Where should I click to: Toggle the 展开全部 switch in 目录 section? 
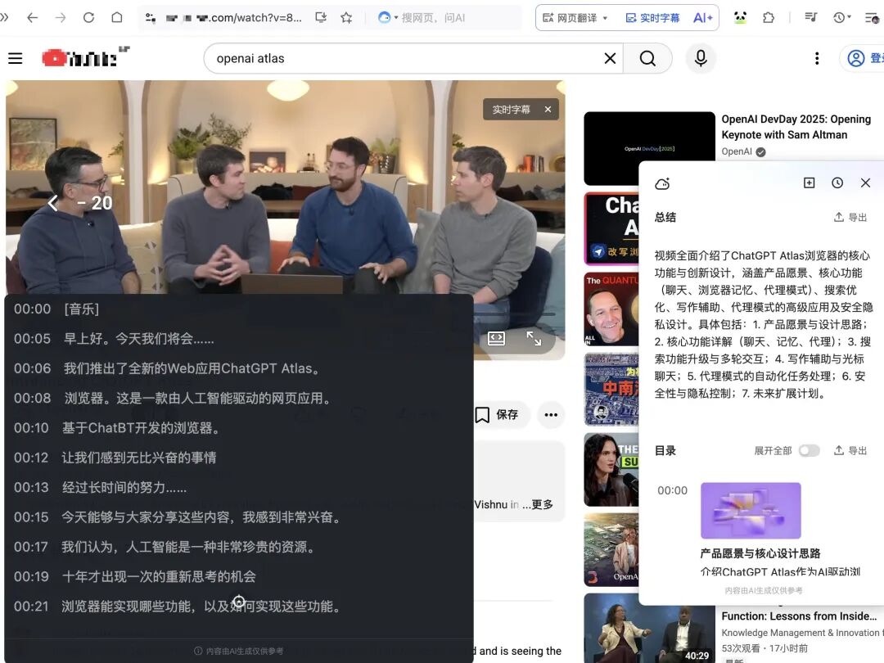pyautogui.click(x=809, y=449)
